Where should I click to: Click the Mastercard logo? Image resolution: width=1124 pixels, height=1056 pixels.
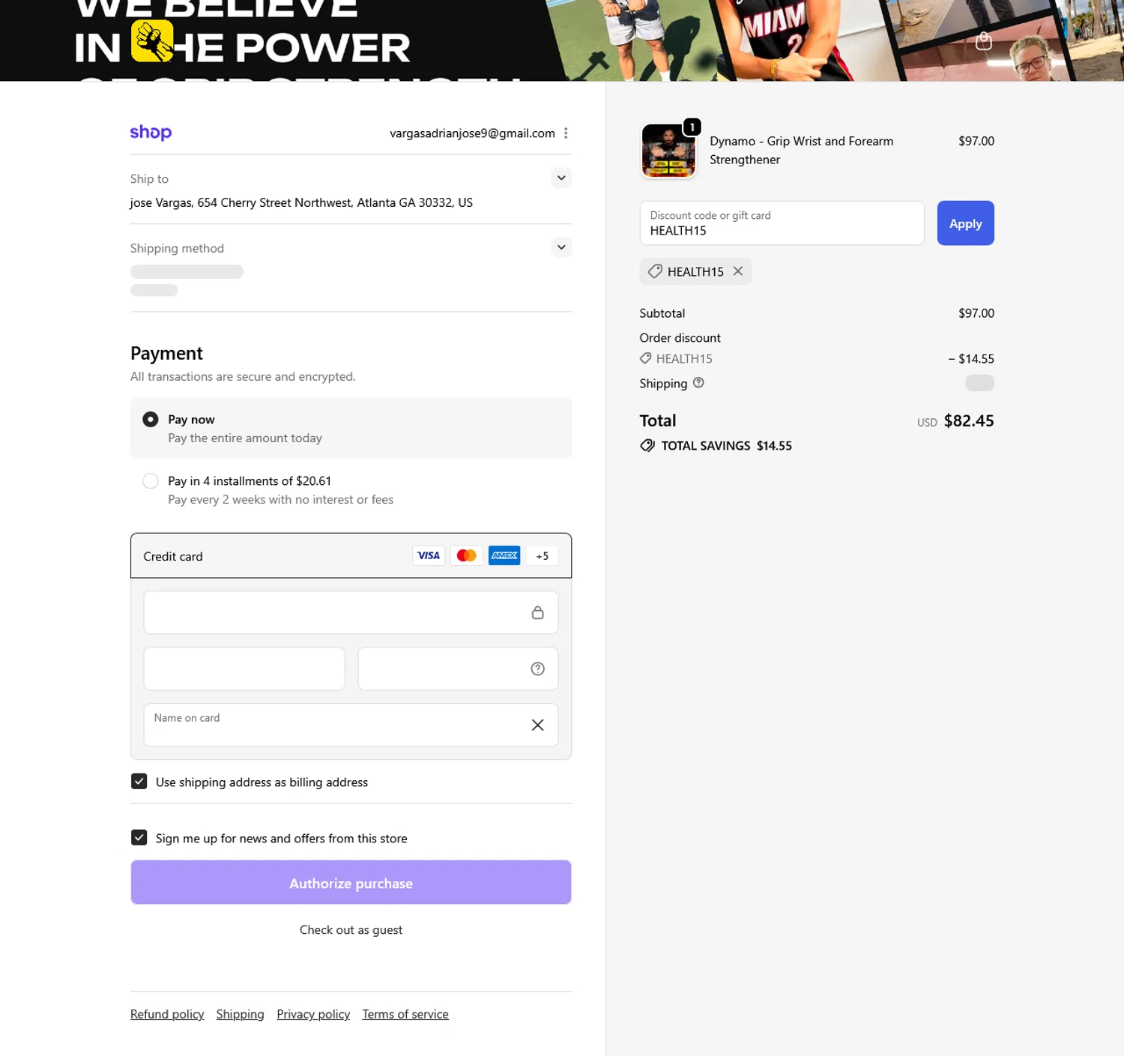466,555
